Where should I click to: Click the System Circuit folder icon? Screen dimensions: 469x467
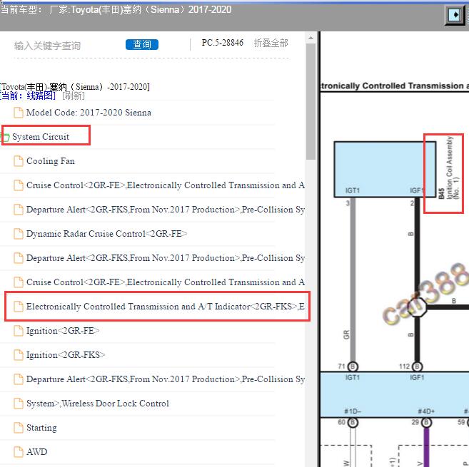[5, 137]
